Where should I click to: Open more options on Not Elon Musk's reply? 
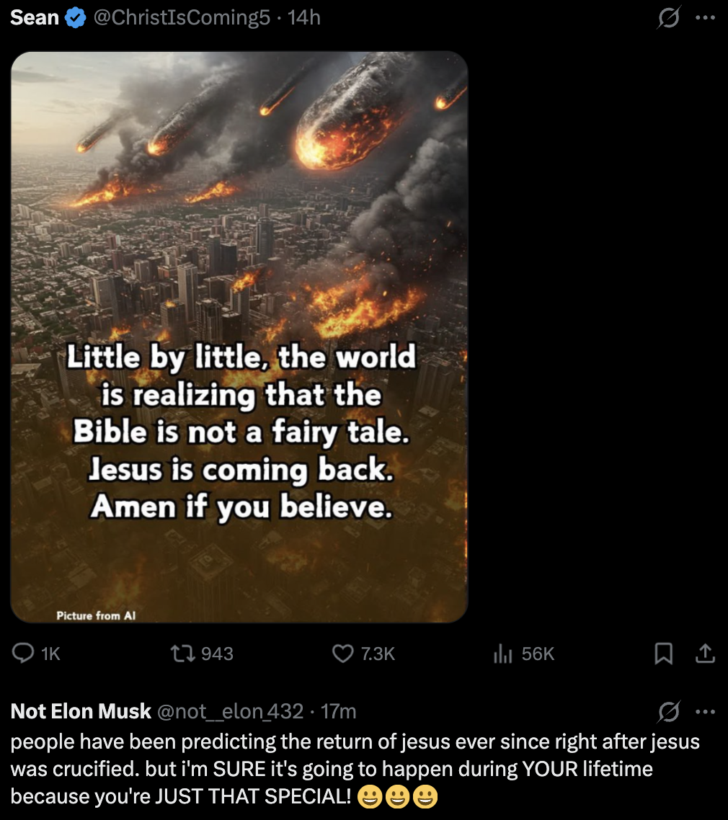click(x=706, y=712)
